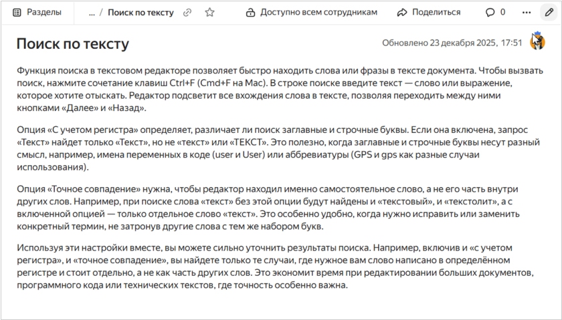This screenshot has height=320, width=562.
Task: Copy page link via chain icon
Action: click(188, 13)
